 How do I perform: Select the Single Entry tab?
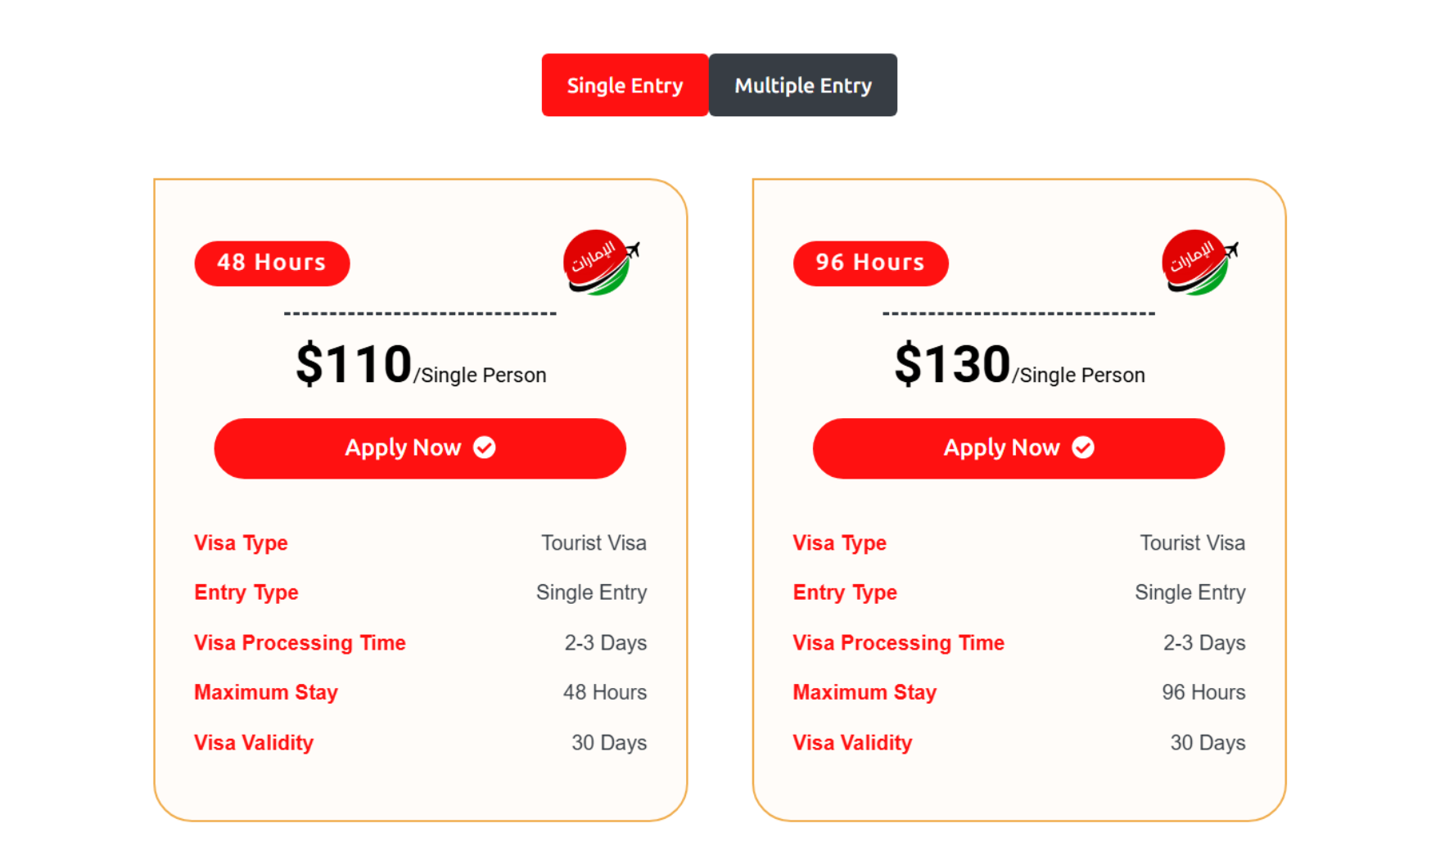pyautogui.click(x=625, y=84)
